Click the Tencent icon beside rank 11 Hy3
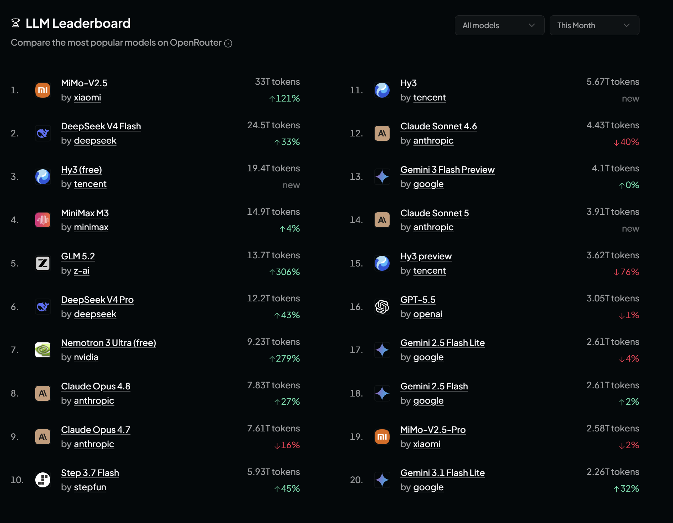 (x=382, y=90)
